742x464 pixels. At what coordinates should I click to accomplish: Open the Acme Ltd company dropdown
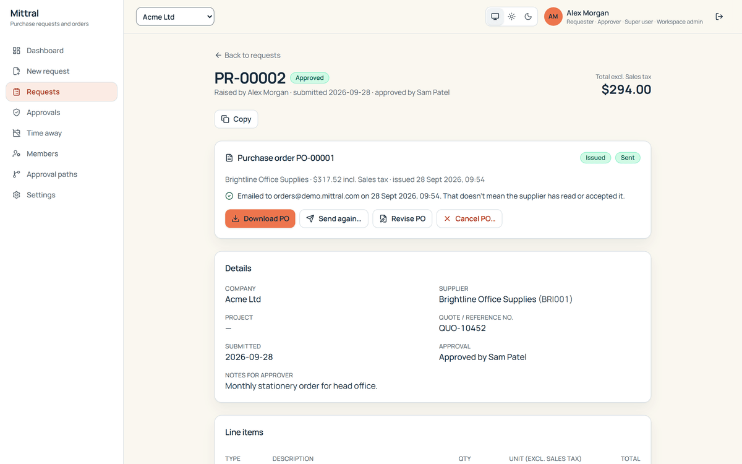click(x=175, y=17)
